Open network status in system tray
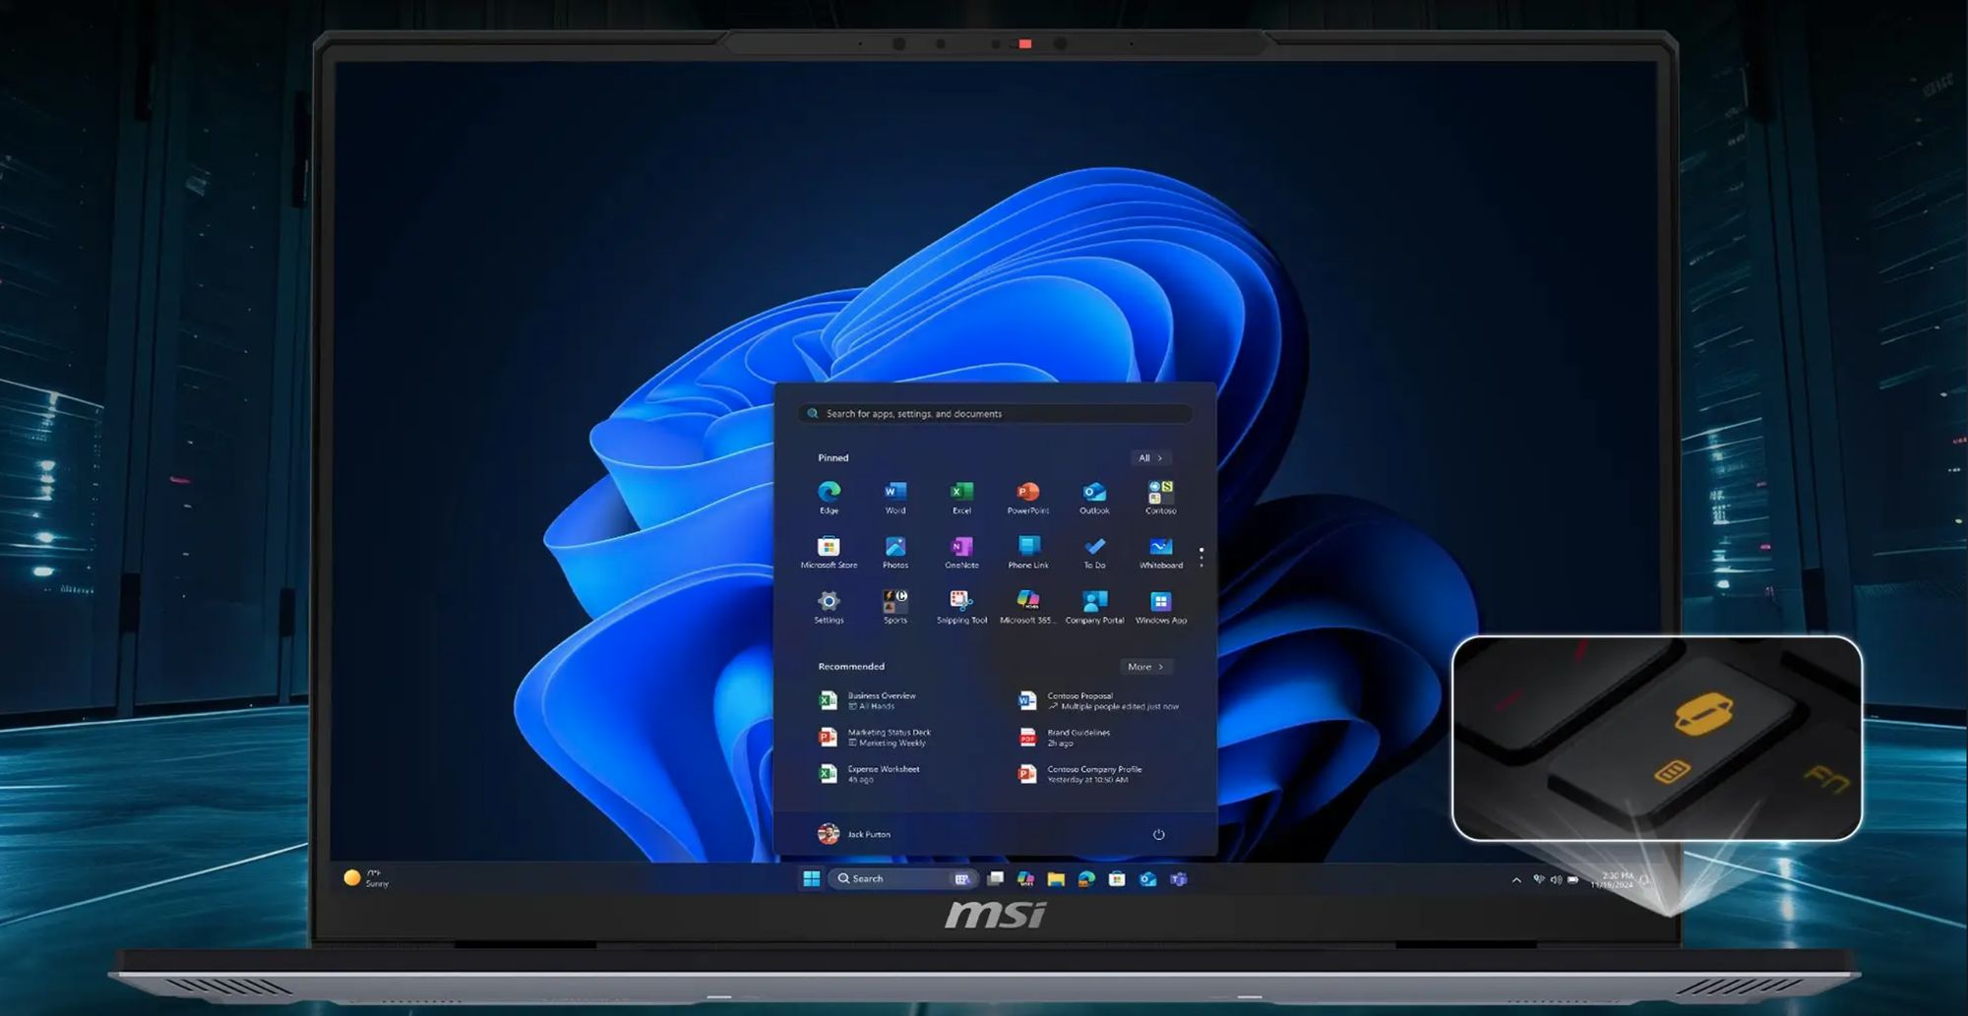This screenshot has height=1016, width=1968. pos(1539,880)
